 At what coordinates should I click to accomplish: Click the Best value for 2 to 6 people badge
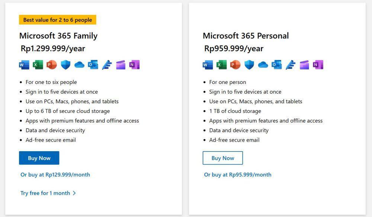(x=58, y=20)
